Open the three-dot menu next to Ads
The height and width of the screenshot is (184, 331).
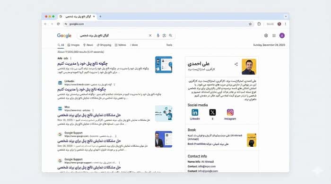point(71,59)
